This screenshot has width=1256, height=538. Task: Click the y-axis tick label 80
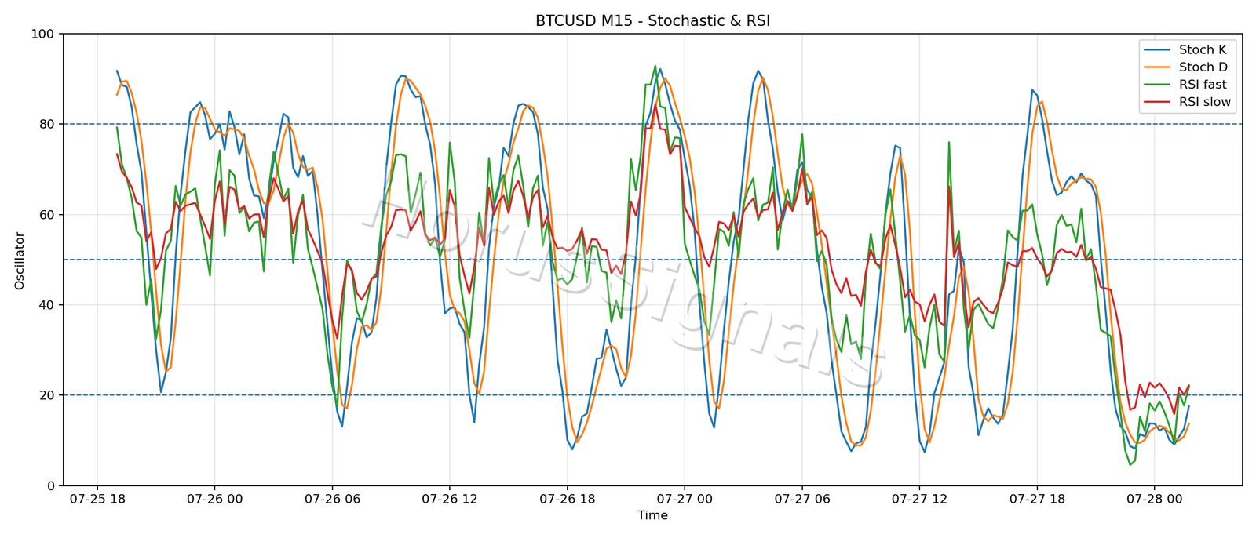47,125
